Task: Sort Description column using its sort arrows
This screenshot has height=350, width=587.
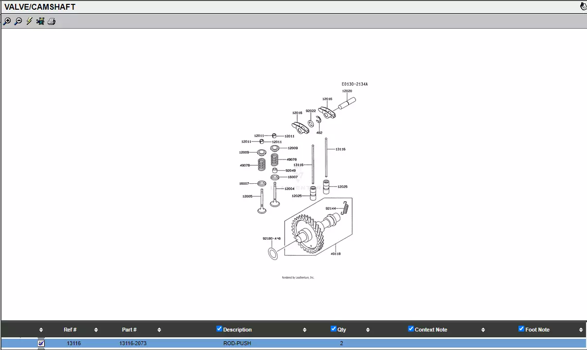Action: tap(304, 330)
